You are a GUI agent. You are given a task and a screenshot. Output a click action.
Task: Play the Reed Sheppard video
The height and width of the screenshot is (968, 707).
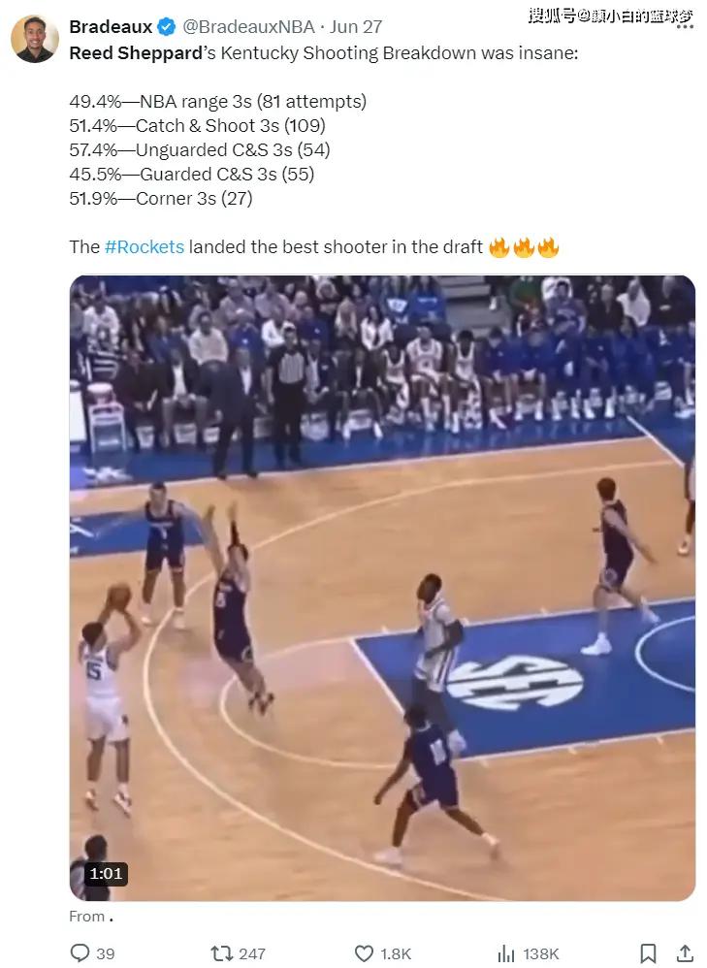click(x=382, y=589)
